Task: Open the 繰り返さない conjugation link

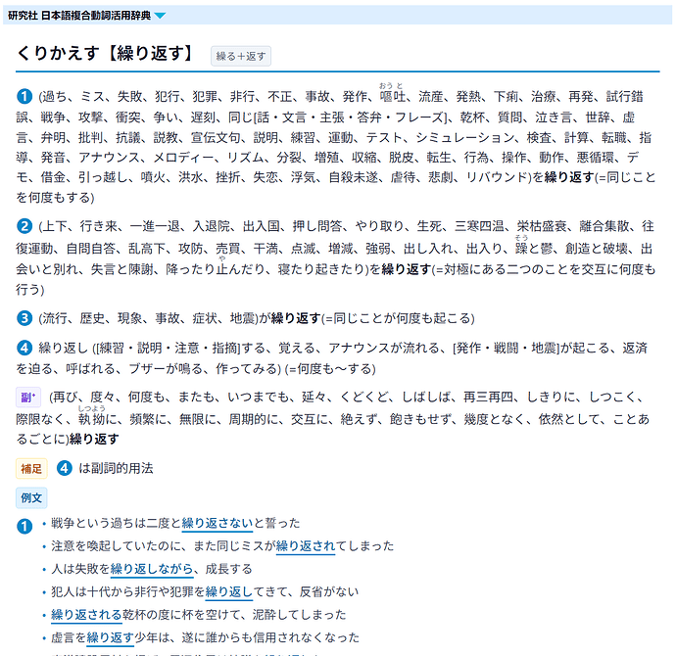Action: pos(217,524)
